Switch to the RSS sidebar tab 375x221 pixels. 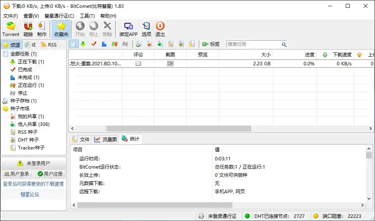49,45
